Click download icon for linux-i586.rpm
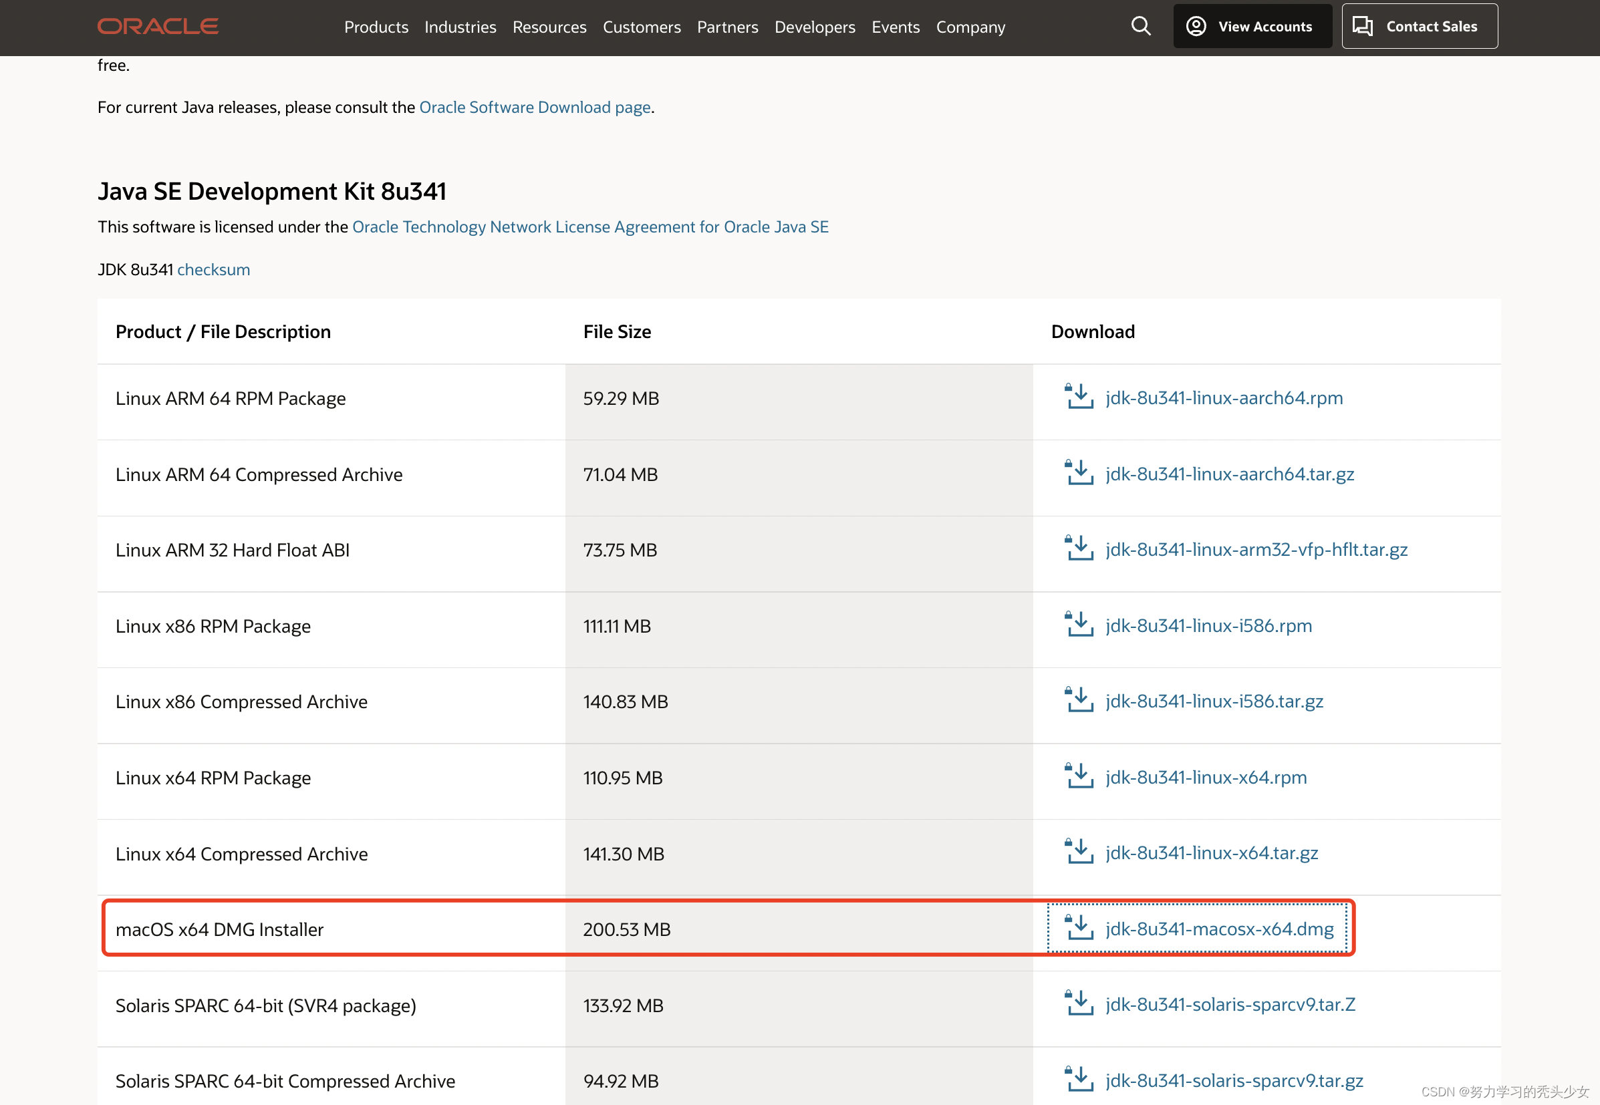This screenshot has height=1105, width=1600. pyautogui.click(x=1079, y=625)
